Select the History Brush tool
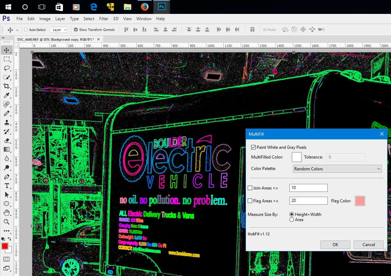The image size is (391, 276). click(x=7, y=131)
